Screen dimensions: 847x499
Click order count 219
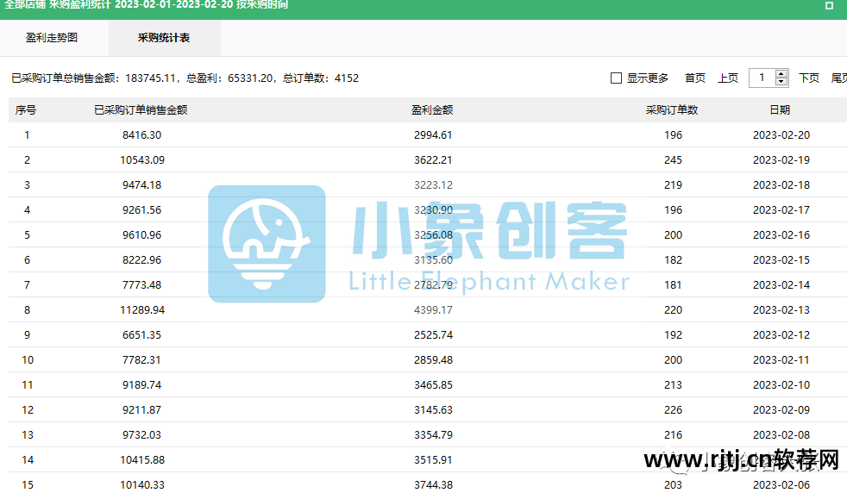[x=673, y=185]
